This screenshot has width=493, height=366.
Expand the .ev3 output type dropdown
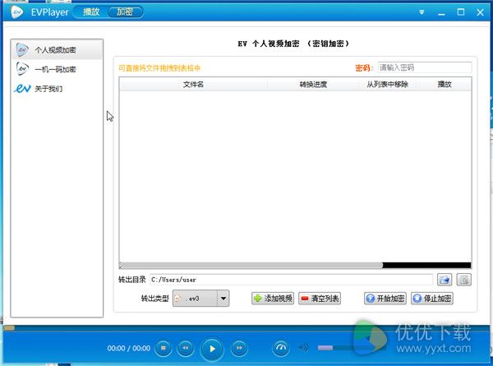[223, 298]
